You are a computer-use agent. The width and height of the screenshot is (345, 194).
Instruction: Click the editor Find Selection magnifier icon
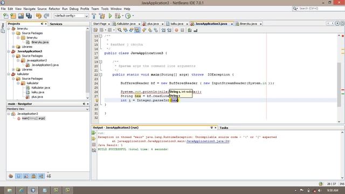120,30
